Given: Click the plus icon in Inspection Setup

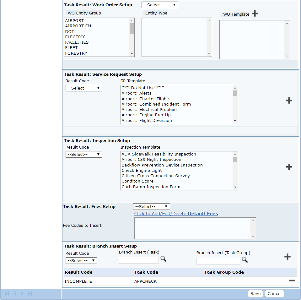Looking at the screenshot, I should coord(289,167).
